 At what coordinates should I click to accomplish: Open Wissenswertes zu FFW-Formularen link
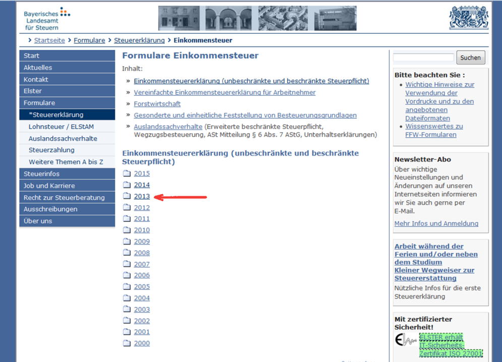click(x=434, y=131)
